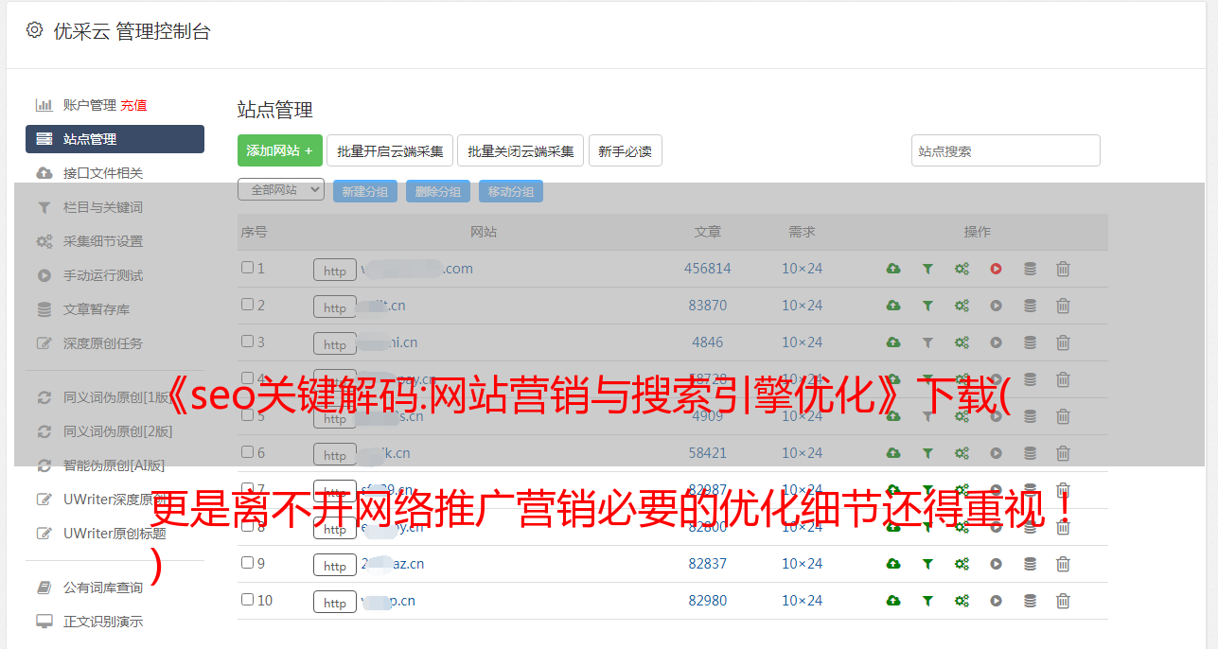Open the filter icon for row 1
1218x649 pixels.
click(x=927, y=269)
